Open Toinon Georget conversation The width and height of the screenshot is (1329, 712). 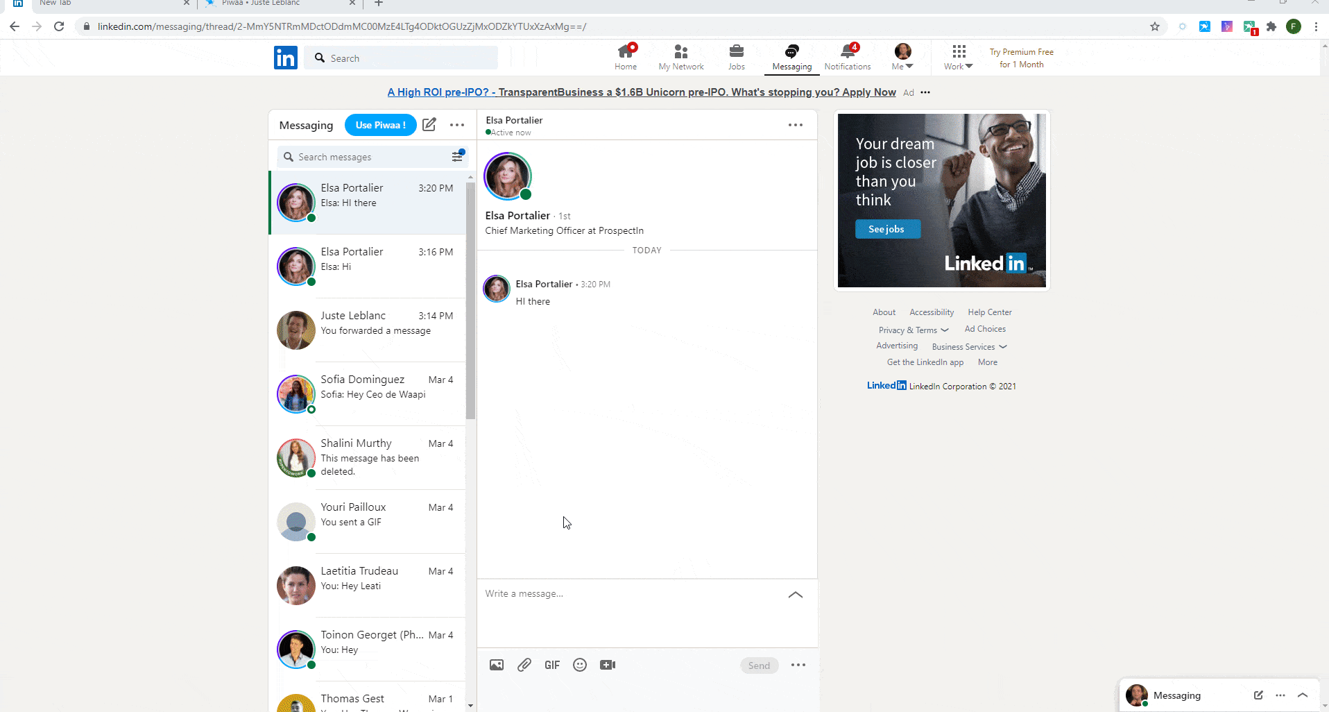pyautogui.click(x=368, y=649)
